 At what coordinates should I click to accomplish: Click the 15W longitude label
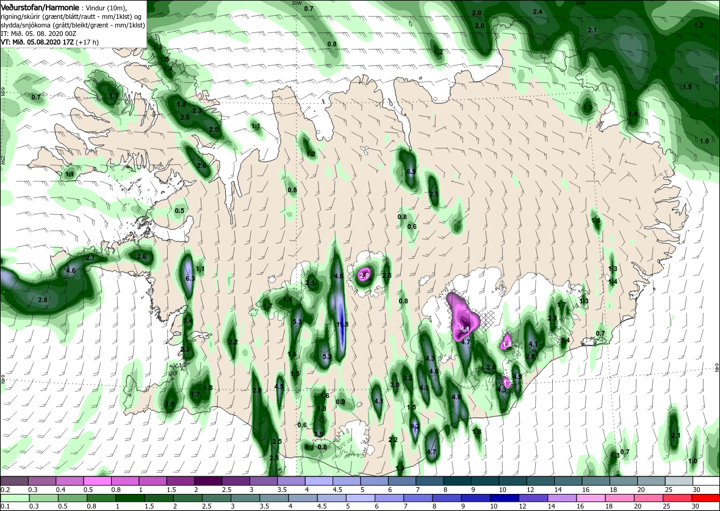coord(580,3)
